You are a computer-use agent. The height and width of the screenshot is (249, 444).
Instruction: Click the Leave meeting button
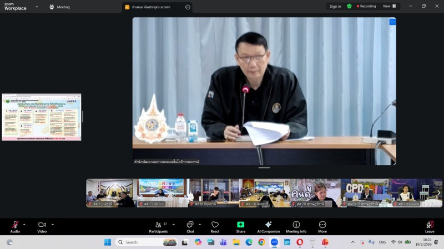point(430,225)
